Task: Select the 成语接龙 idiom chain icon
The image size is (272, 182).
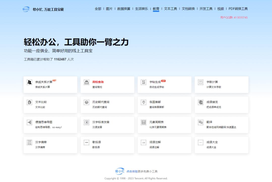Action: coord(201,102)
